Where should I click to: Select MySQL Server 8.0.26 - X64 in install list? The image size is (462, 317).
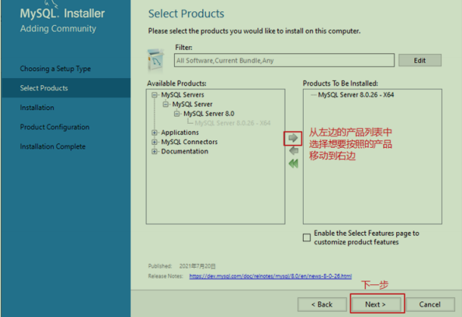click(356, 95)
